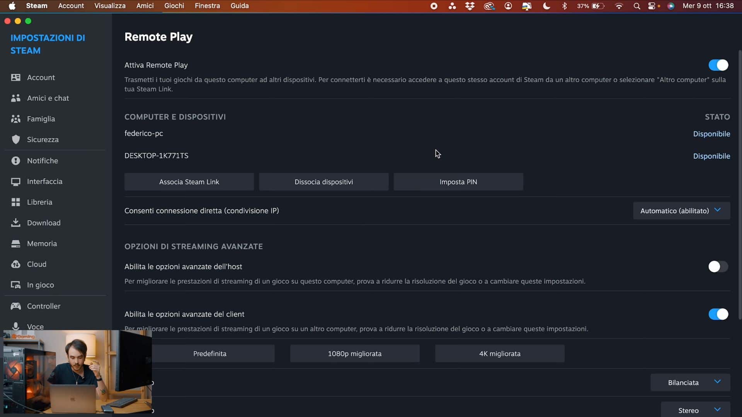742x417 pixels.
Task: Click Imposta PIN button
Action: pyautogui.click(x=458, y=182)
